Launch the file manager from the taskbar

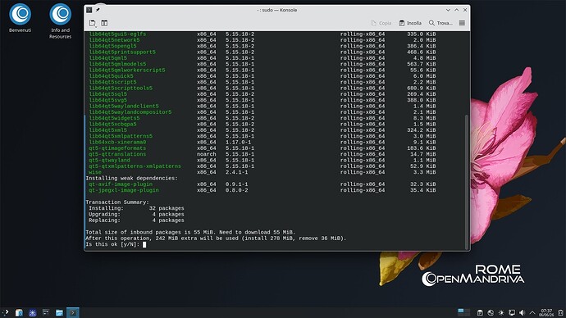click(59, 313)
